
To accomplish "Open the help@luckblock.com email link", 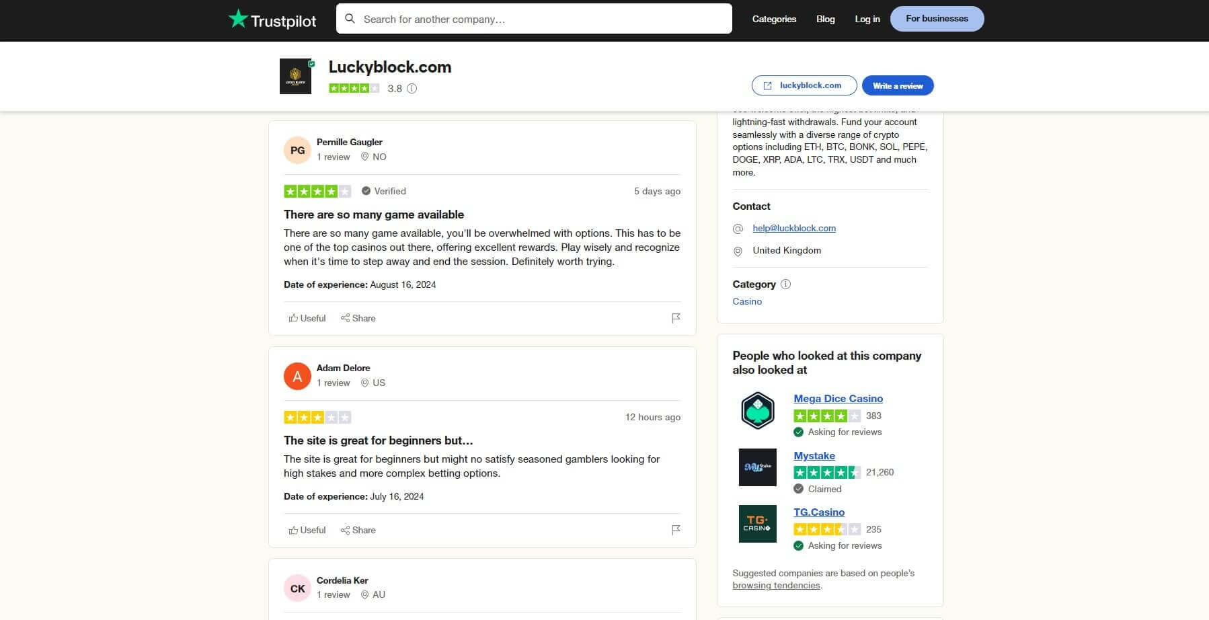I will click(x=793, y=228).
